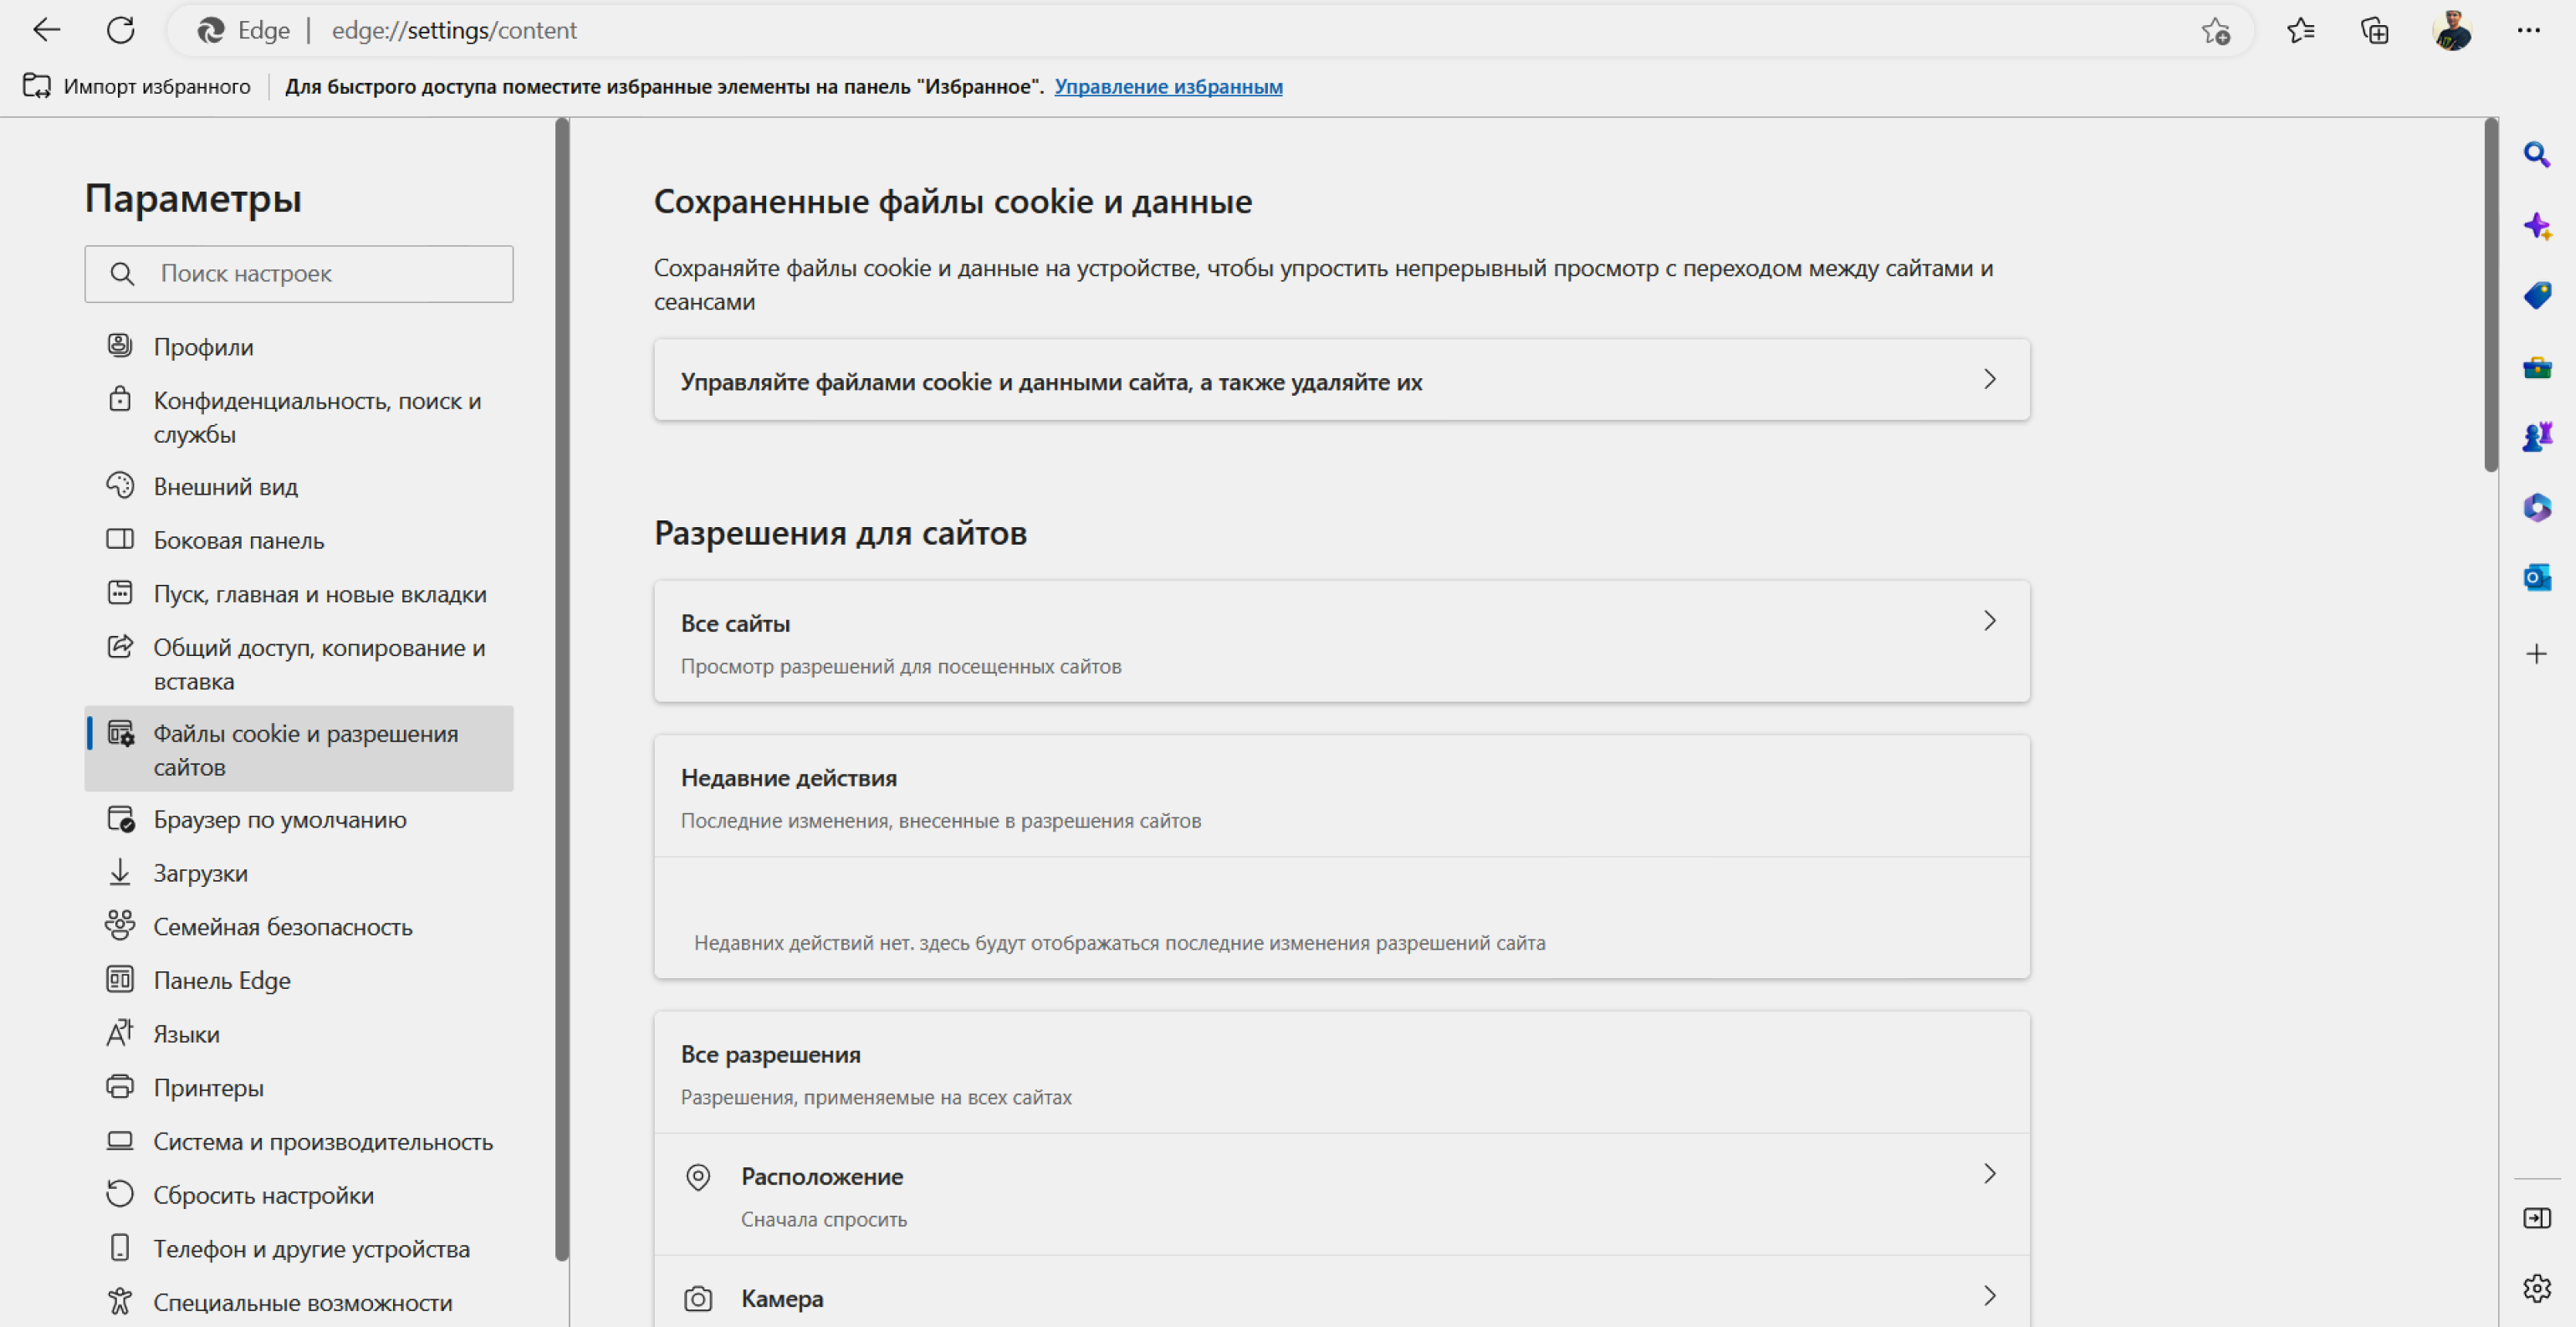Select Семейная безопасность icon in sidebar

[x=120, y=926]
